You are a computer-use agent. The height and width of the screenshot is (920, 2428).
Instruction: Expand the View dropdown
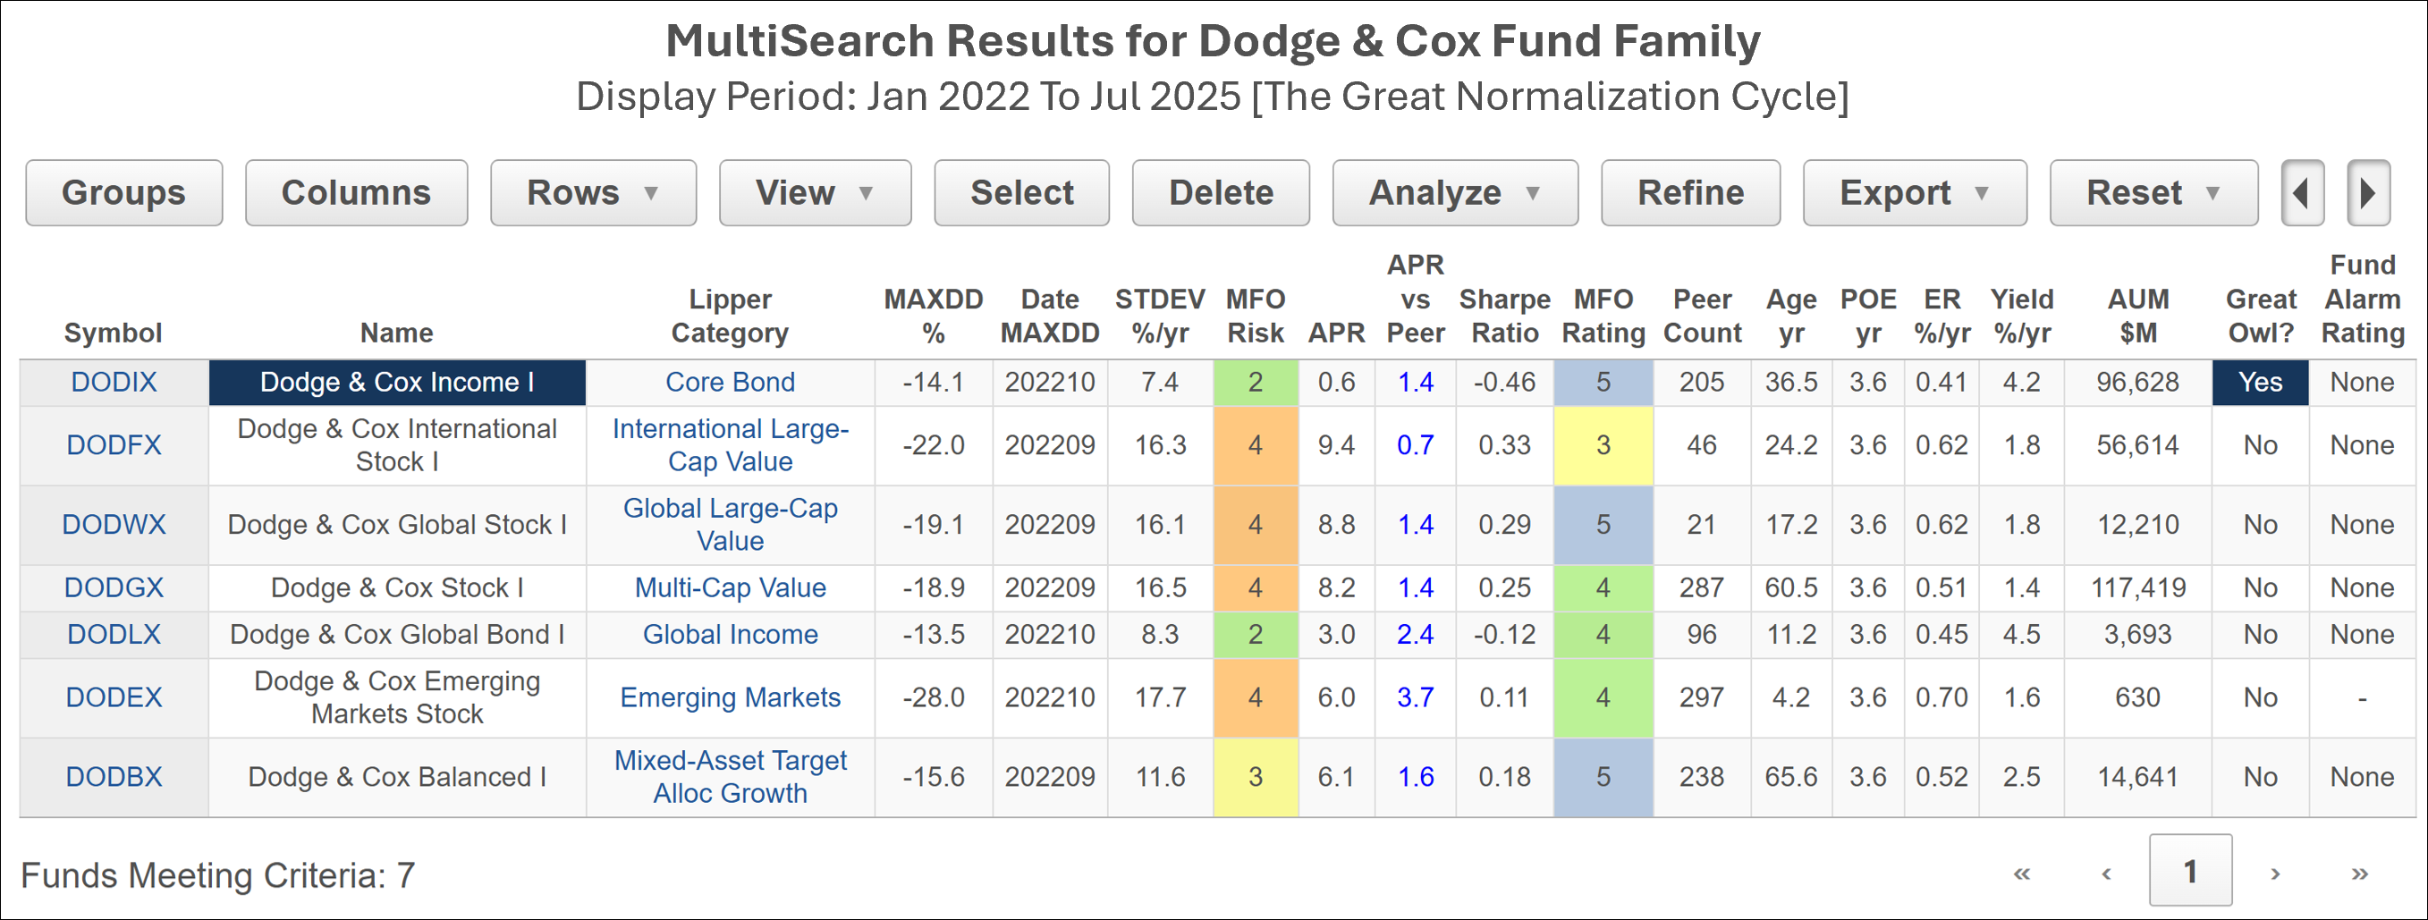tap(816, 193)
